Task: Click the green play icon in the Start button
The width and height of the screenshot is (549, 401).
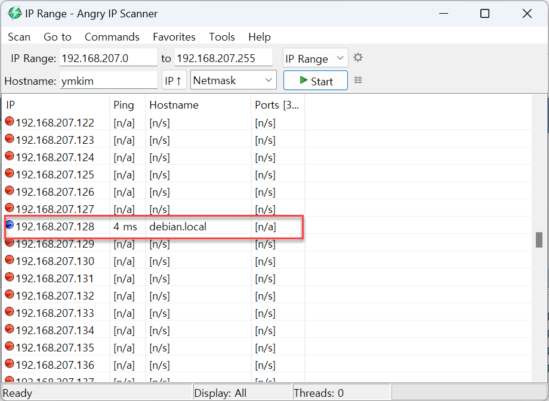Action: pos(303,80)
